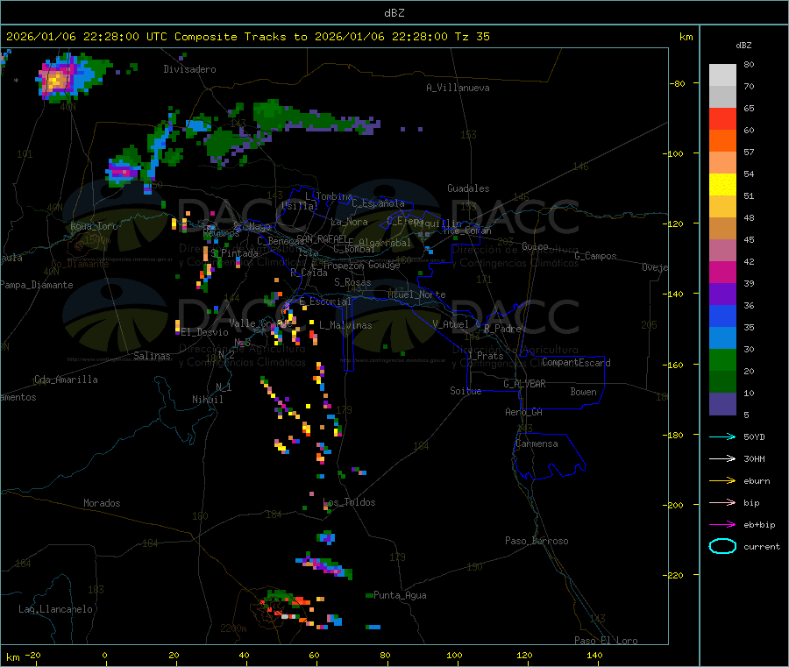Click the 'CompantEscard' place label
Screen dimensions: 789x667
coord(576,363)
